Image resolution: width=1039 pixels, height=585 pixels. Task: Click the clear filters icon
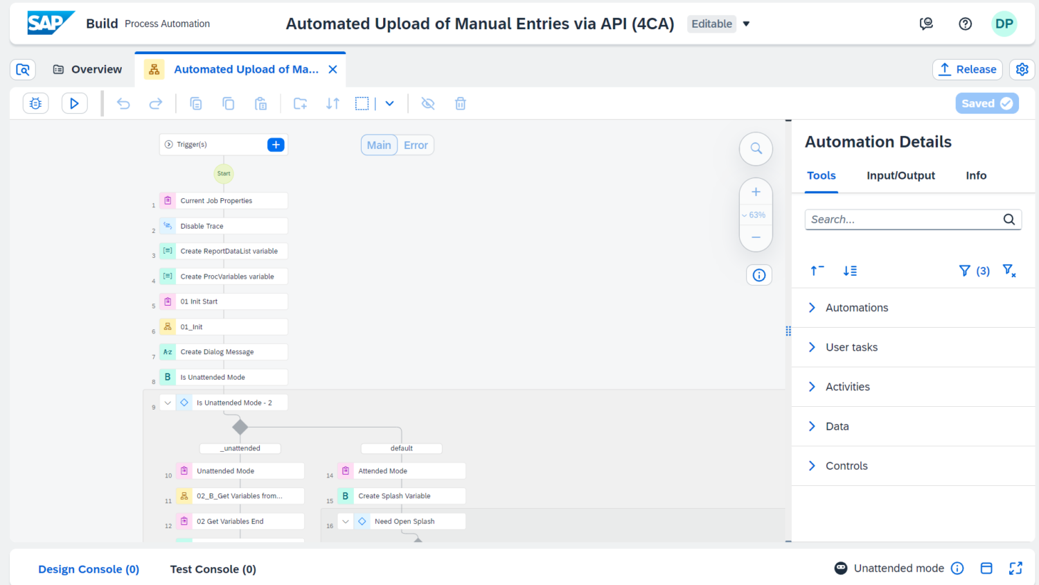coord(1009,271)
